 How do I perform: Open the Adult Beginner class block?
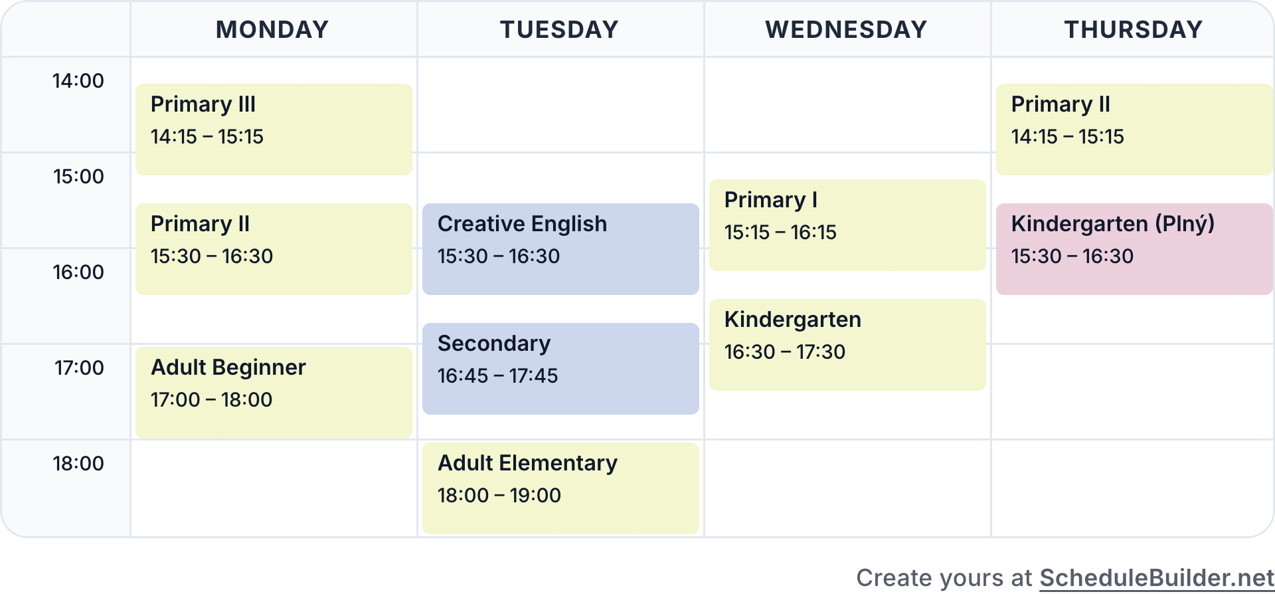point(274,393)
